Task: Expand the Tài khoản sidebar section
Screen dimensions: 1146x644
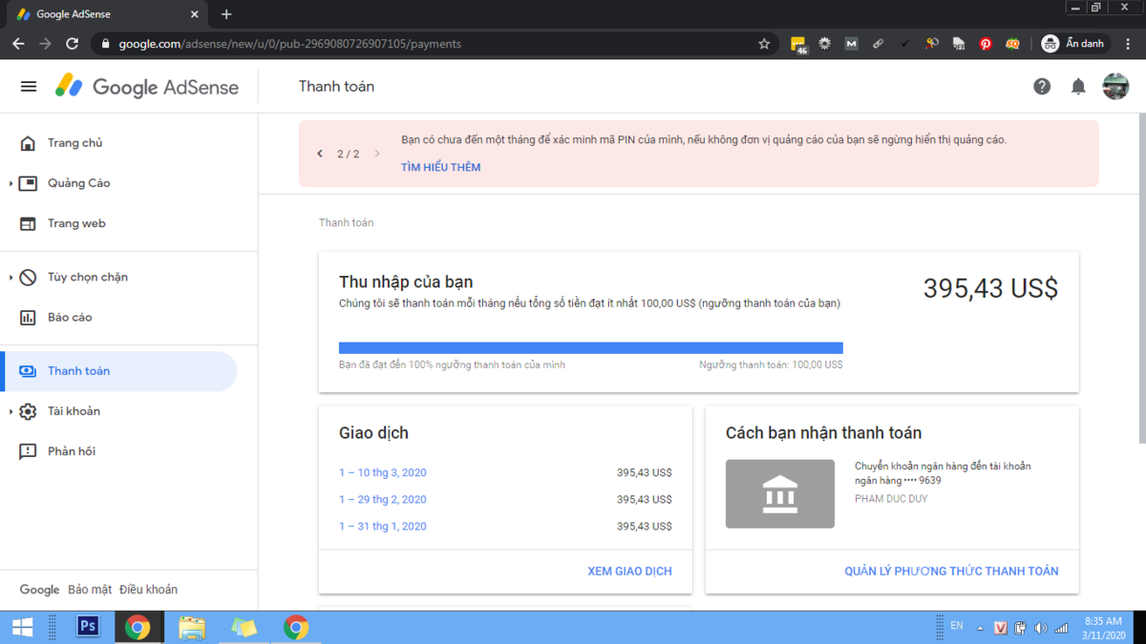Action: 11,411
